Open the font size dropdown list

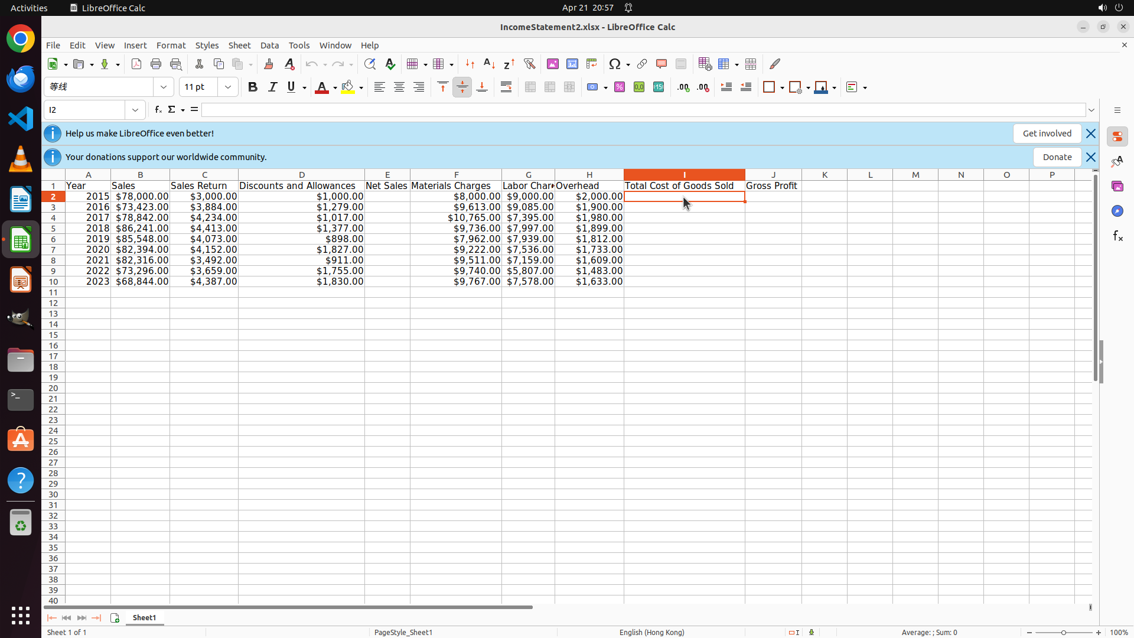point(228,87)
